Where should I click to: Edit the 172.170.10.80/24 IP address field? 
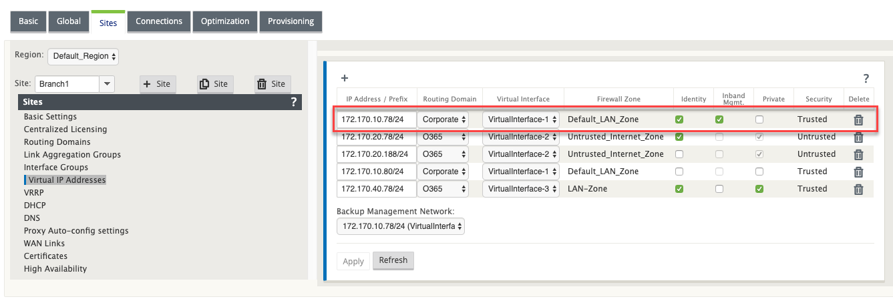tap(377, 172)
